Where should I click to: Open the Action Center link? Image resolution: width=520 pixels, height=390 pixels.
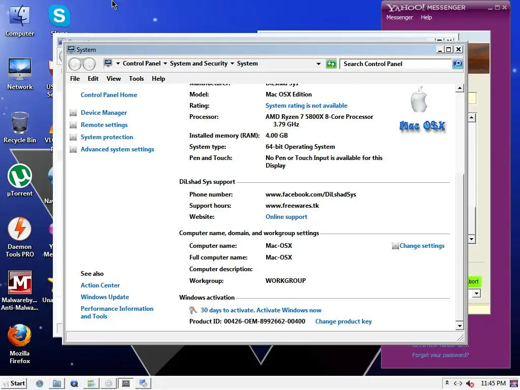tap(100, 285)
